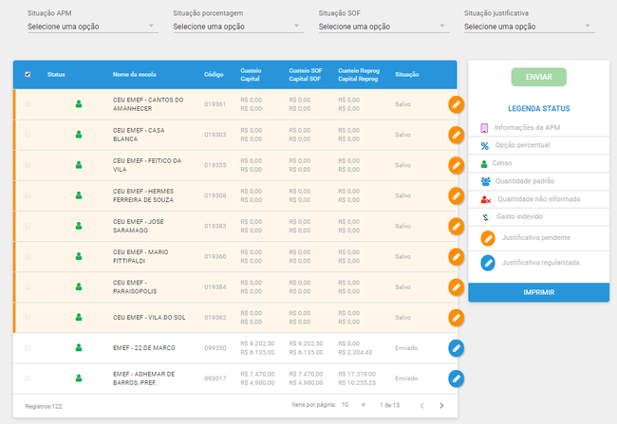Viewport: 617px width, 424px height.
Task: Click status icon for VILA DO SOL row
Action: (79, 317)
